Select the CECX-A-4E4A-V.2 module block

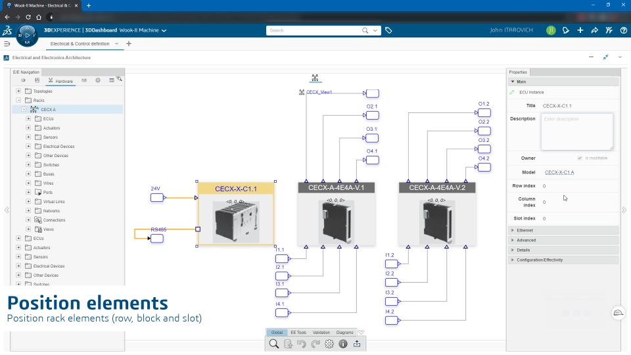437,214
